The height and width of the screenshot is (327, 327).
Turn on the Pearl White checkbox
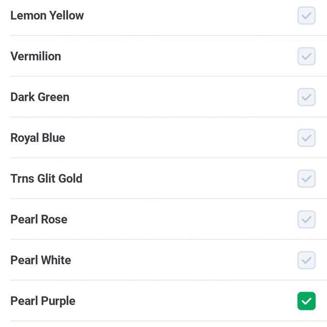(x=307, y=260)
